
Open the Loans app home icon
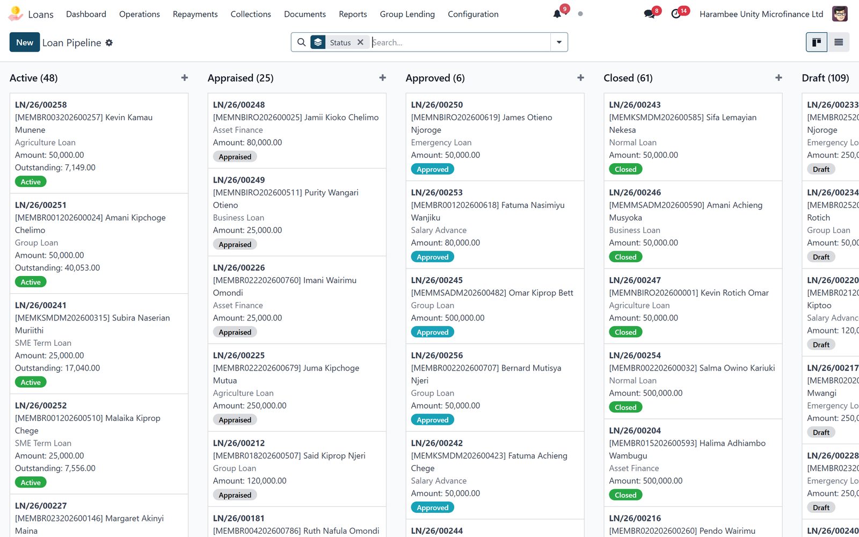tap(16, 13)
